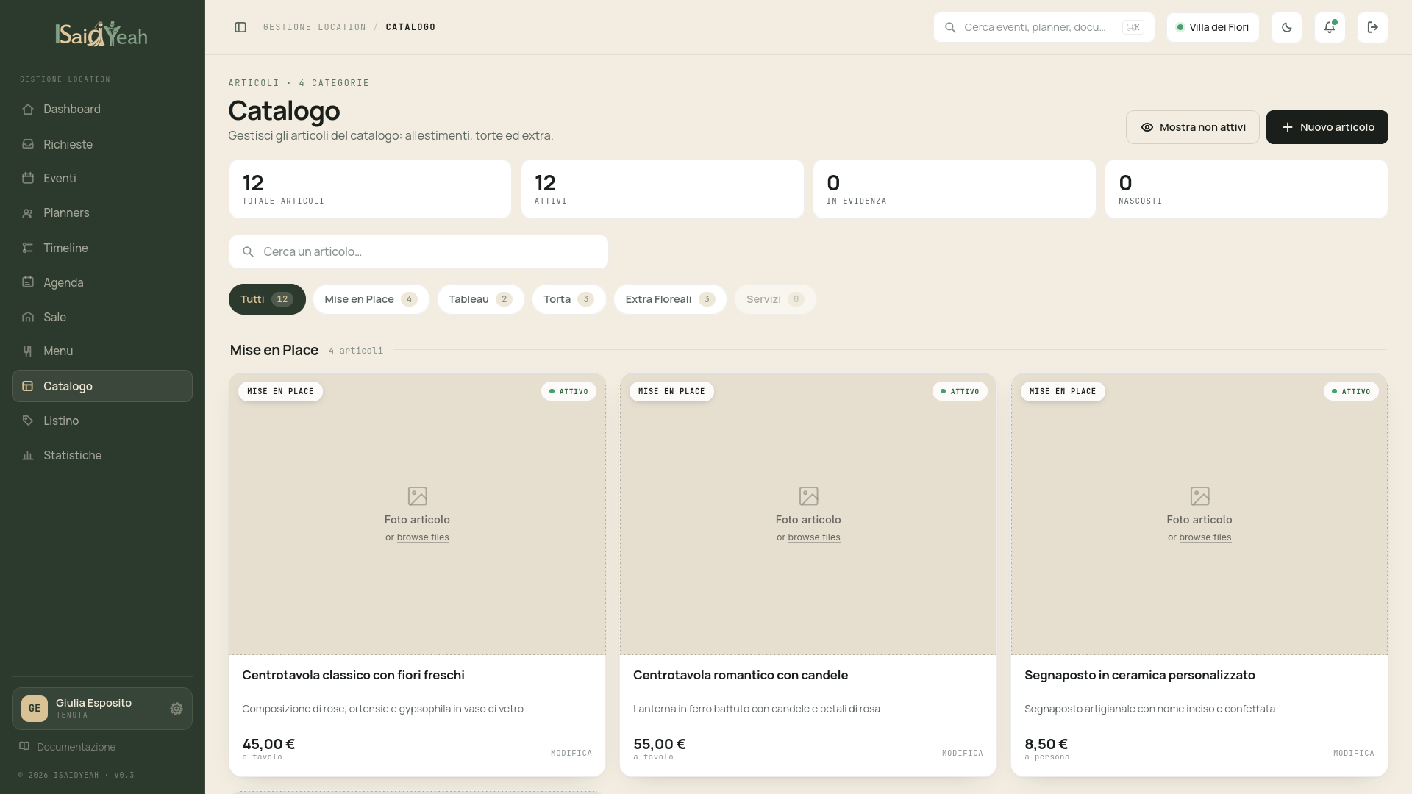Toggle the sidebar panel icon
The width and height of the screenshot is (1412, 794).
(240, 27)
